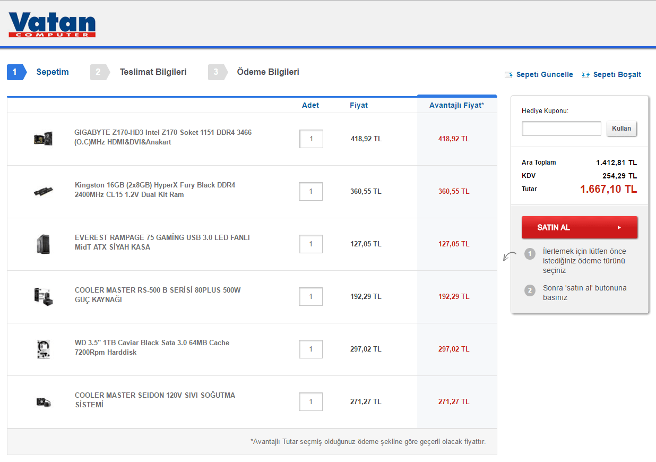Image resolution: width=656 pixels, height=462 pixels.
Task: Click the Sepeti Güncelle link
Action: coord(545,75)
